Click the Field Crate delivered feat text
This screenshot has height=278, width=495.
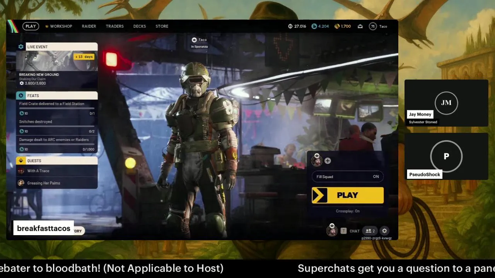52,103
